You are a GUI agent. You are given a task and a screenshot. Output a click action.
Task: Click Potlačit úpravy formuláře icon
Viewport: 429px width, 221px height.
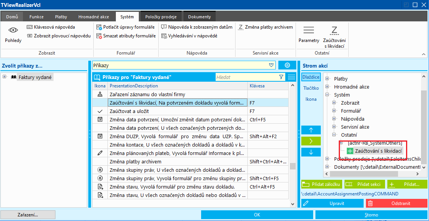[99, 27]
